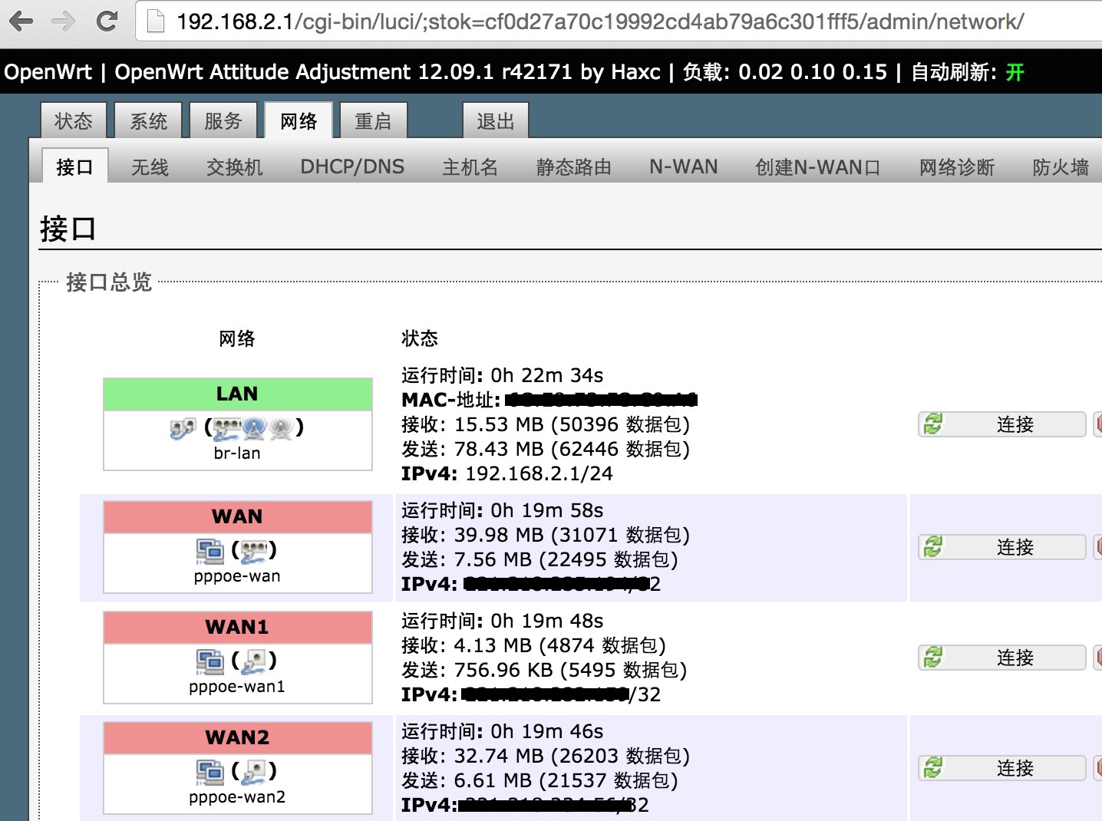1102x821 pixels.
Task: Switch to the 交换机 sub tab
Action: (x=235, y=167)
